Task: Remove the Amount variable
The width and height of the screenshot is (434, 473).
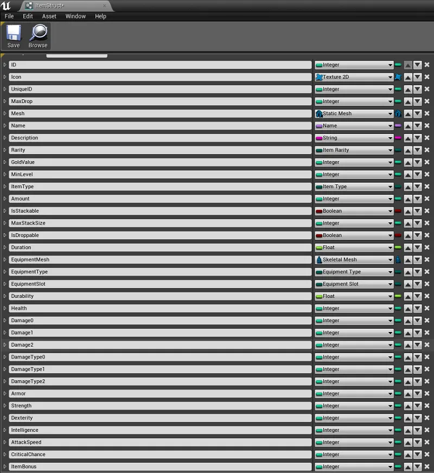Action: [427, 199]
